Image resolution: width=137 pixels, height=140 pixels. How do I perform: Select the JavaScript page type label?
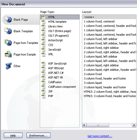tap(54, 50)
